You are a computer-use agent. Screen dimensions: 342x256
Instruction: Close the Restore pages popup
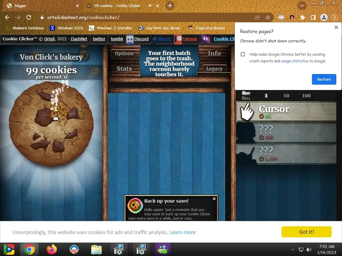click(336, 27)
